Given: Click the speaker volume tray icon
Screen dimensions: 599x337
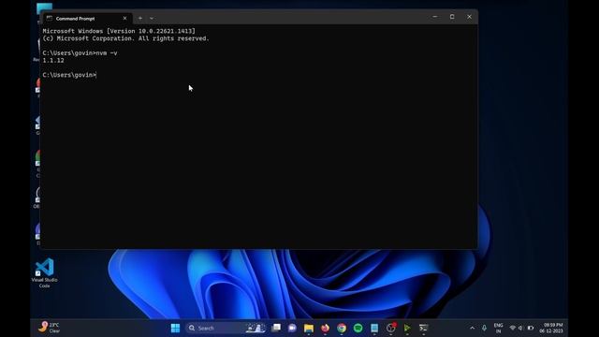Looking at the screenshot, I should click(x=520, y=328).
